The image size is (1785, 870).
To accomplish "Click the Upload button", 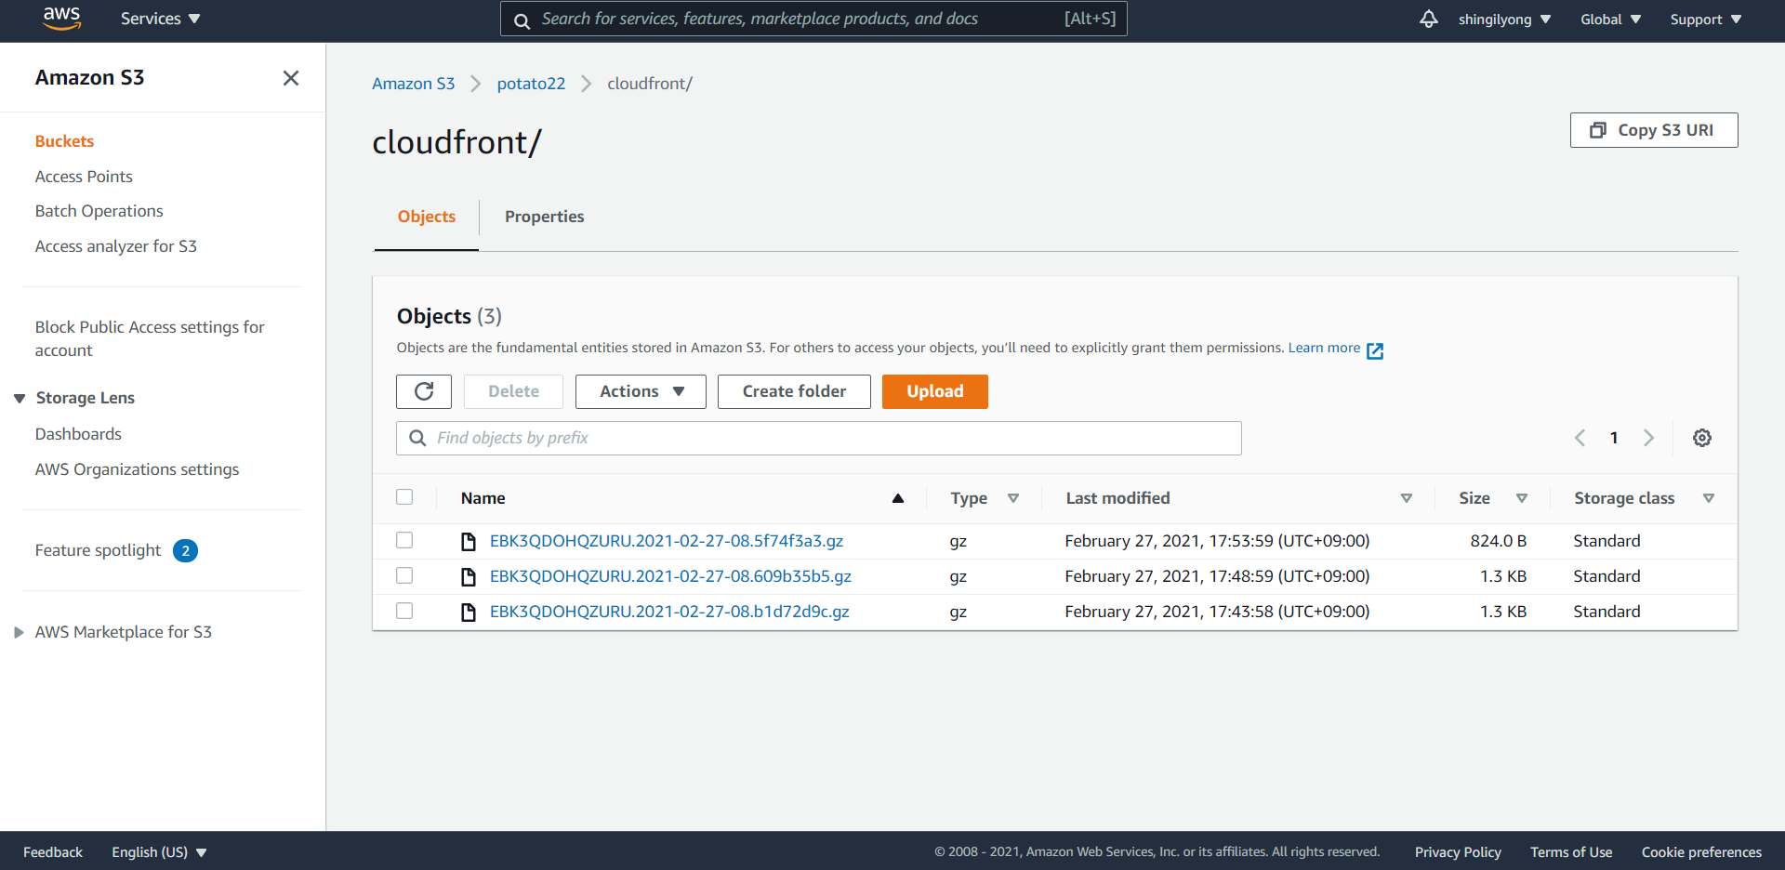I will tap(935, 391).
